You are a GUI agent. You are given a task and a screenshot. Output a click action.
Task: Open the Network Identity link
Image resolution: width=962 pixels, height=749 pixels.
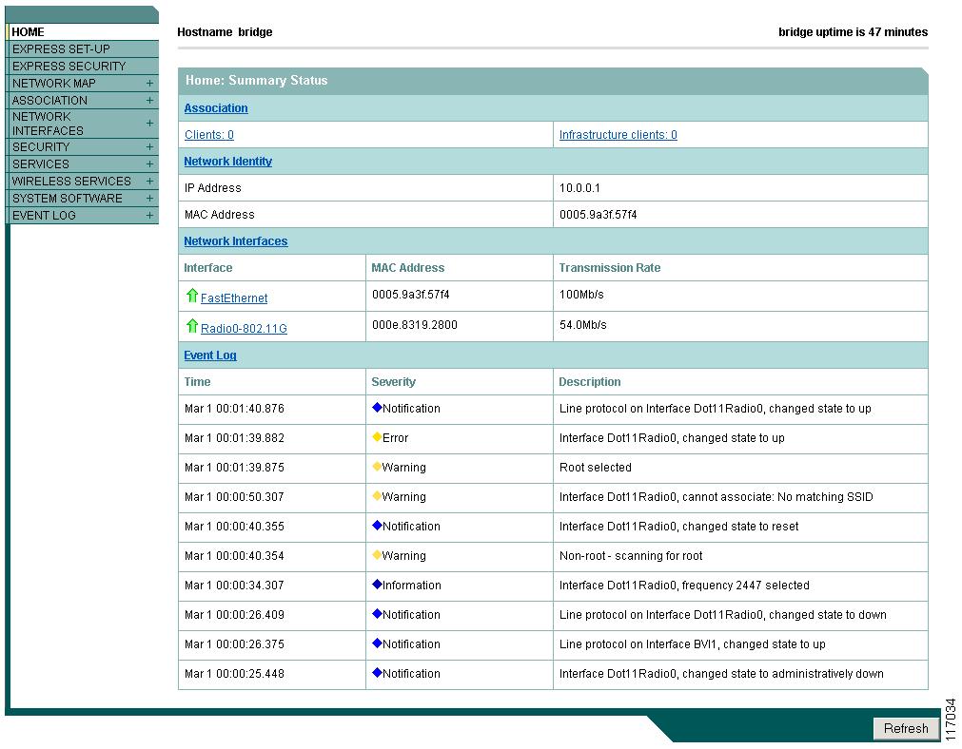click(227, 162)
